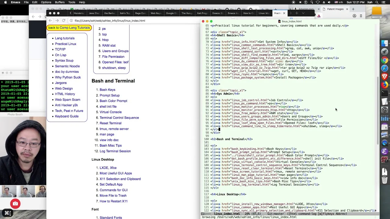This screenshot has height=219, width=390.
Task: Click the browser back arrow button
Action: 51,20
